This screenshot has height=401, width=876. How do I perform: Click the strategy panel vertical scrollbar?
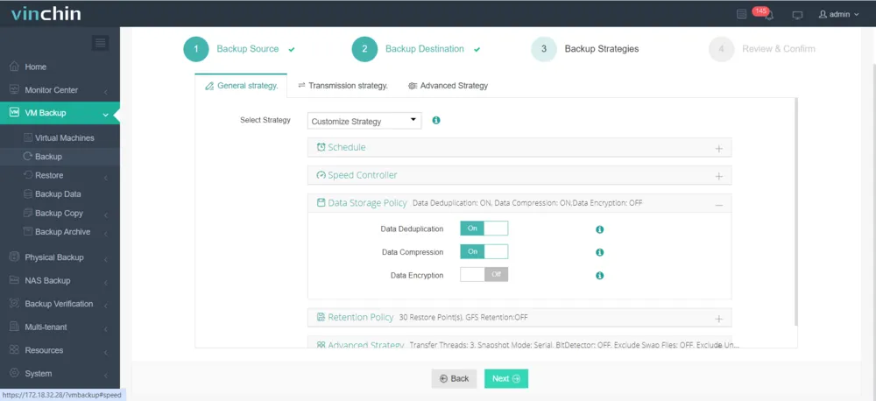(x=795, y=212)
